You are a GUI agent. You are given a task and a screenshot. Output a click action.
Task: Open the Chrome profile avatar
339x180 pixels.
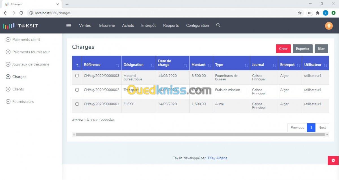point(326,13)
